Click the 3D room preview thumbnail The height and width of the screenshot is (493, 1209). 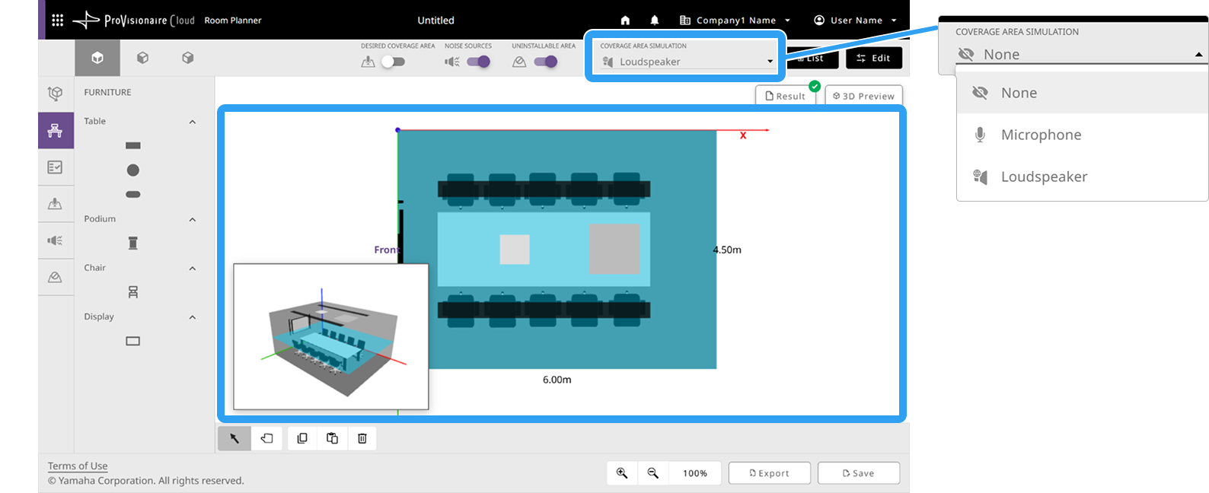pyautogui.click(x=331, y=337)
